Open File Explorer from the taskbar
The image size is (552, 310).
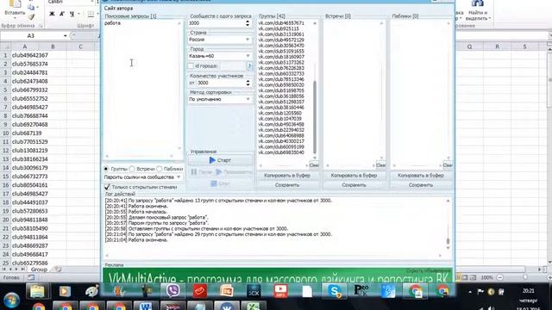pos(37,291)
